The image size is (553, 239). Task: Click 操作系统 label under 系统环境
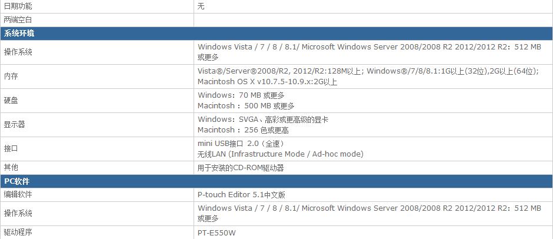pos(18,52)
